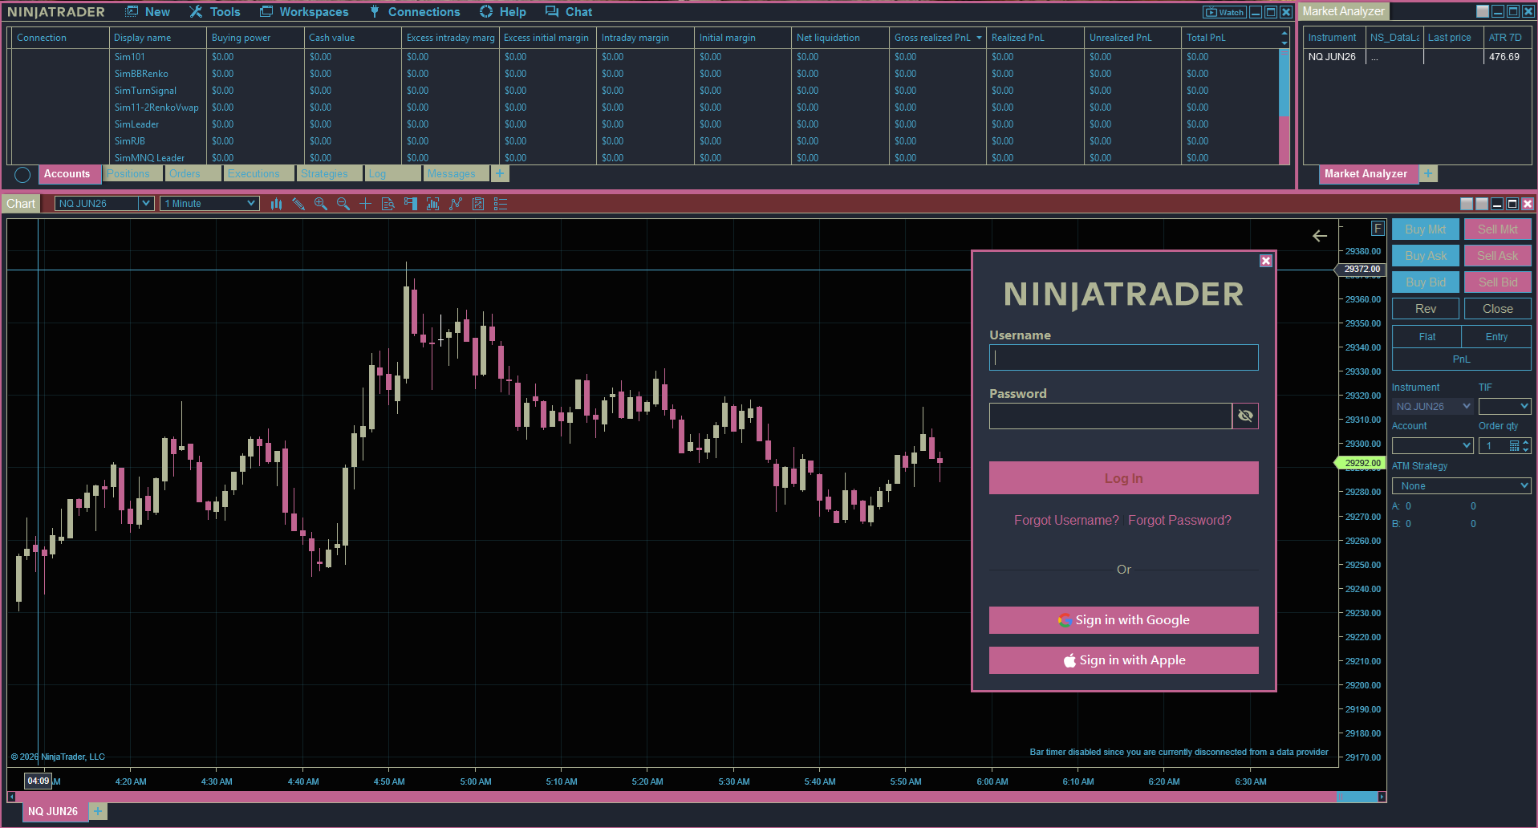Add a new Market Analyzer tab

click(x=1428, y=173)
